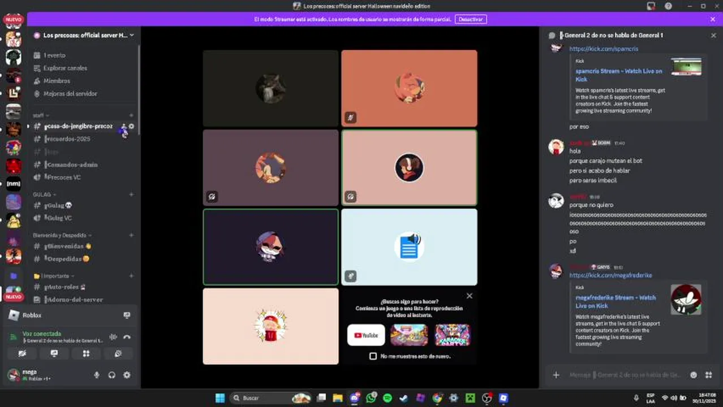
Task: Open Adorno-del-server channel
Action: [x=74, y=300]
